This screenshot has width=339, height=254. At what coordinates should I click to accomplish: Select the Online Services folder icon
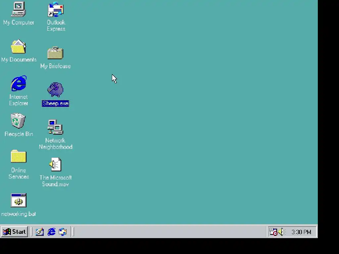[x=19, y=156]
